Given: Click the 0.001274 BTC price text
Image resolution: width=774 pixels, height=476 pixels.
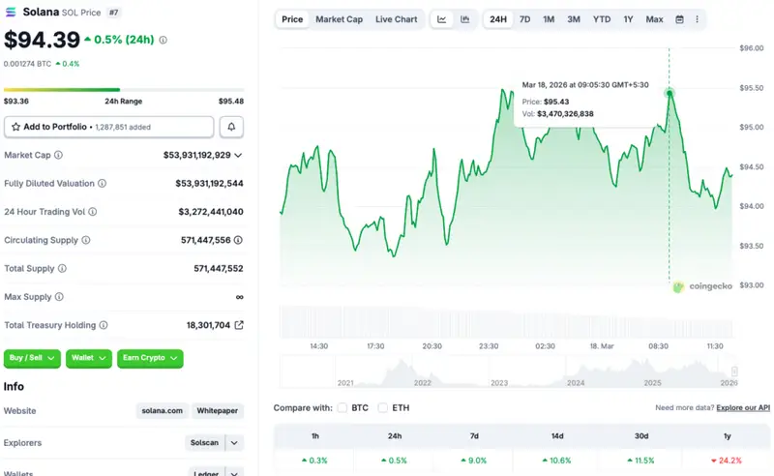Looking at the screenshot, I should pyautogui.click(x=27, y=64).
